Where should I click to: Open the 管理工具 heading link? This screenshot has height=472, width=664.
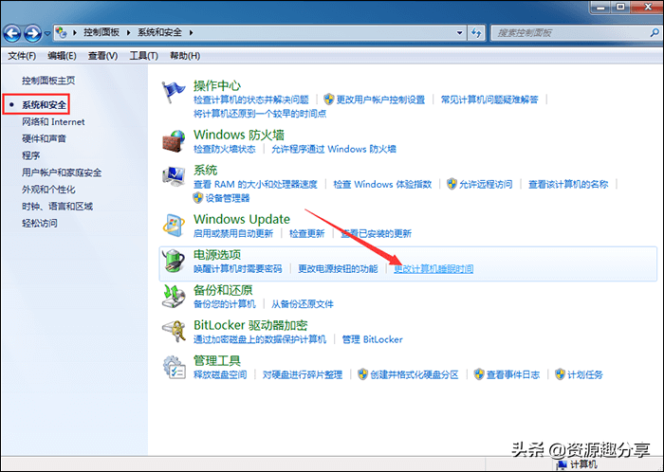[217, 361]
